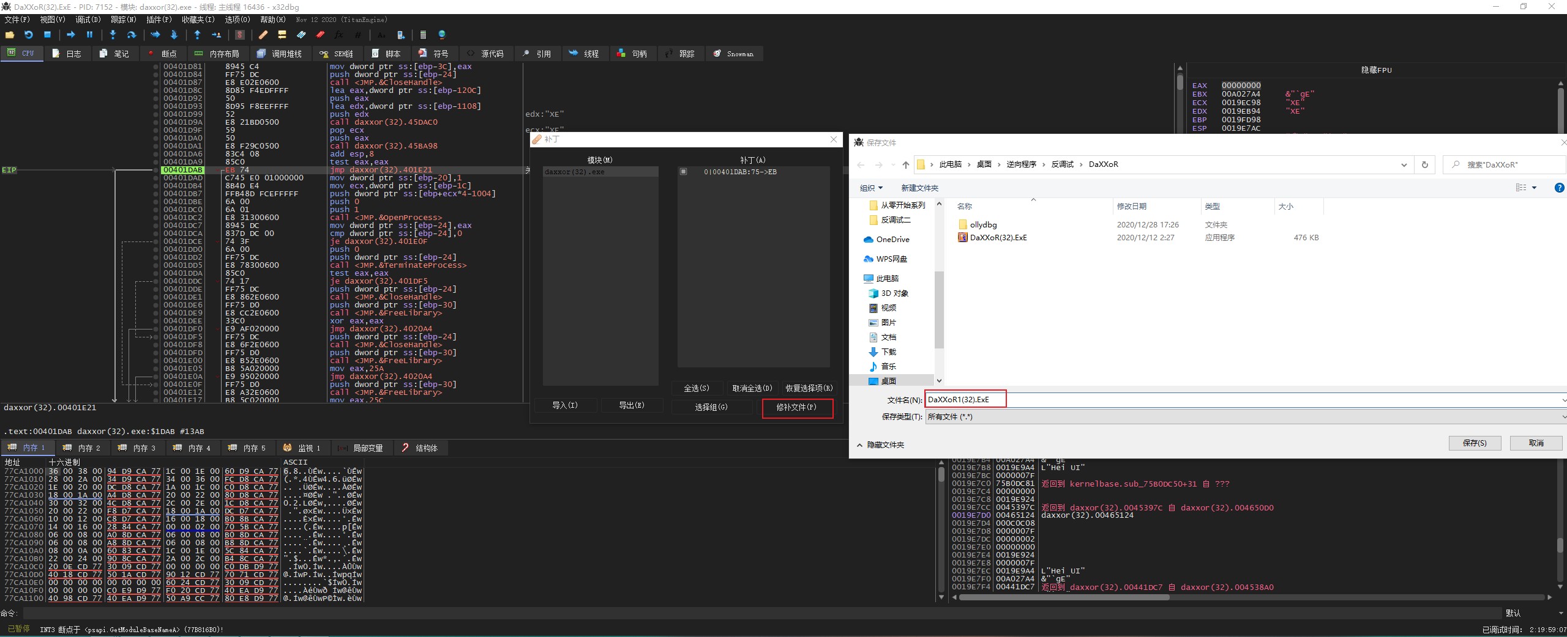This screenshot has height=637, width=1567.
Task: Open the 保存类型 file type dropdown
Action: (x=1243, y=416)
